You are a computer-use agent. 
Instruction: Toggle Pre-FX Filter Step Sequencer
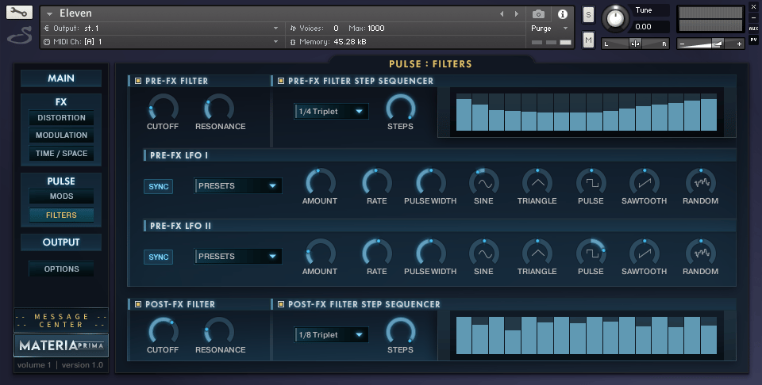(281, 81)
